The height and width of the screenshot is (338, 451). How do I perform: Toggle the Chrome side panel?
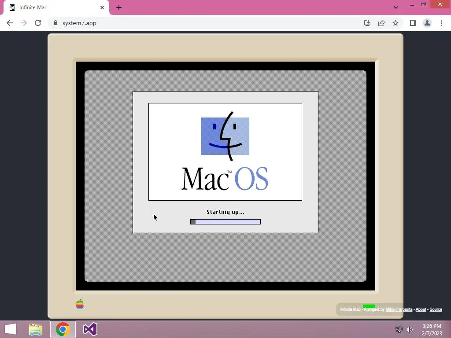413,23
